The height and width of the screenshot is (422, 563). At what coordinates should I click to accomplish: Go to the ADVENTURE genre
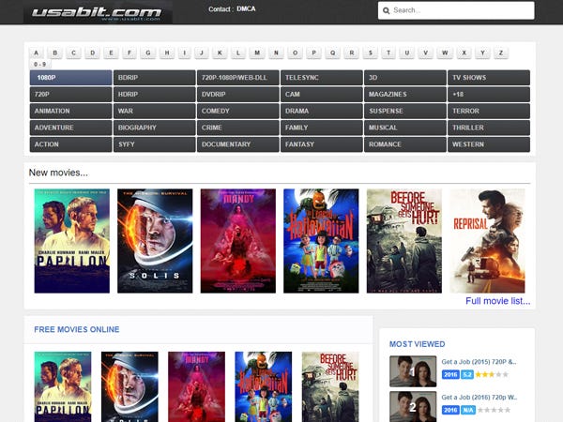[70, 128]
